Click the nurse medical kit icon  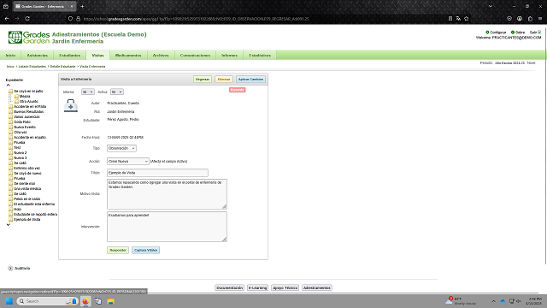pyautogui.click(x=70, y=105)
